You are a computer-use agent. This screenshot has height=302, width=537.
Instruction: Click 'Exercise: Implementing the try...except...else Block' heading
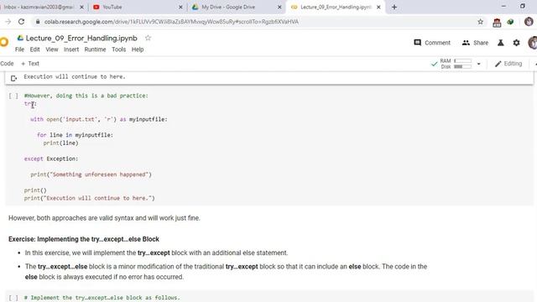(84, 239)
